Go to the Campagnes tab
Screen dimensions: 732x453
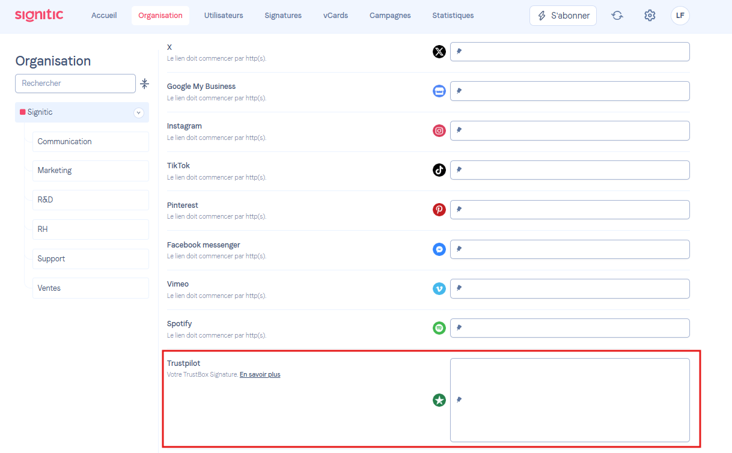point(390,16)
